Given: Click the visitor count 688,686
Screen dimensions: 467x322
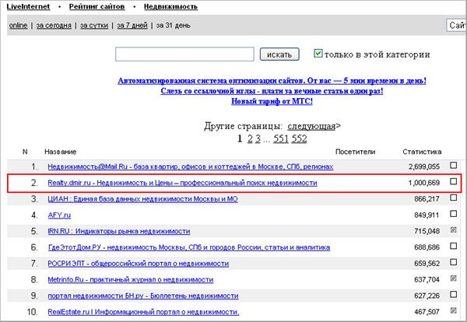Looking at the screenshot, I should tap(427, 247).
